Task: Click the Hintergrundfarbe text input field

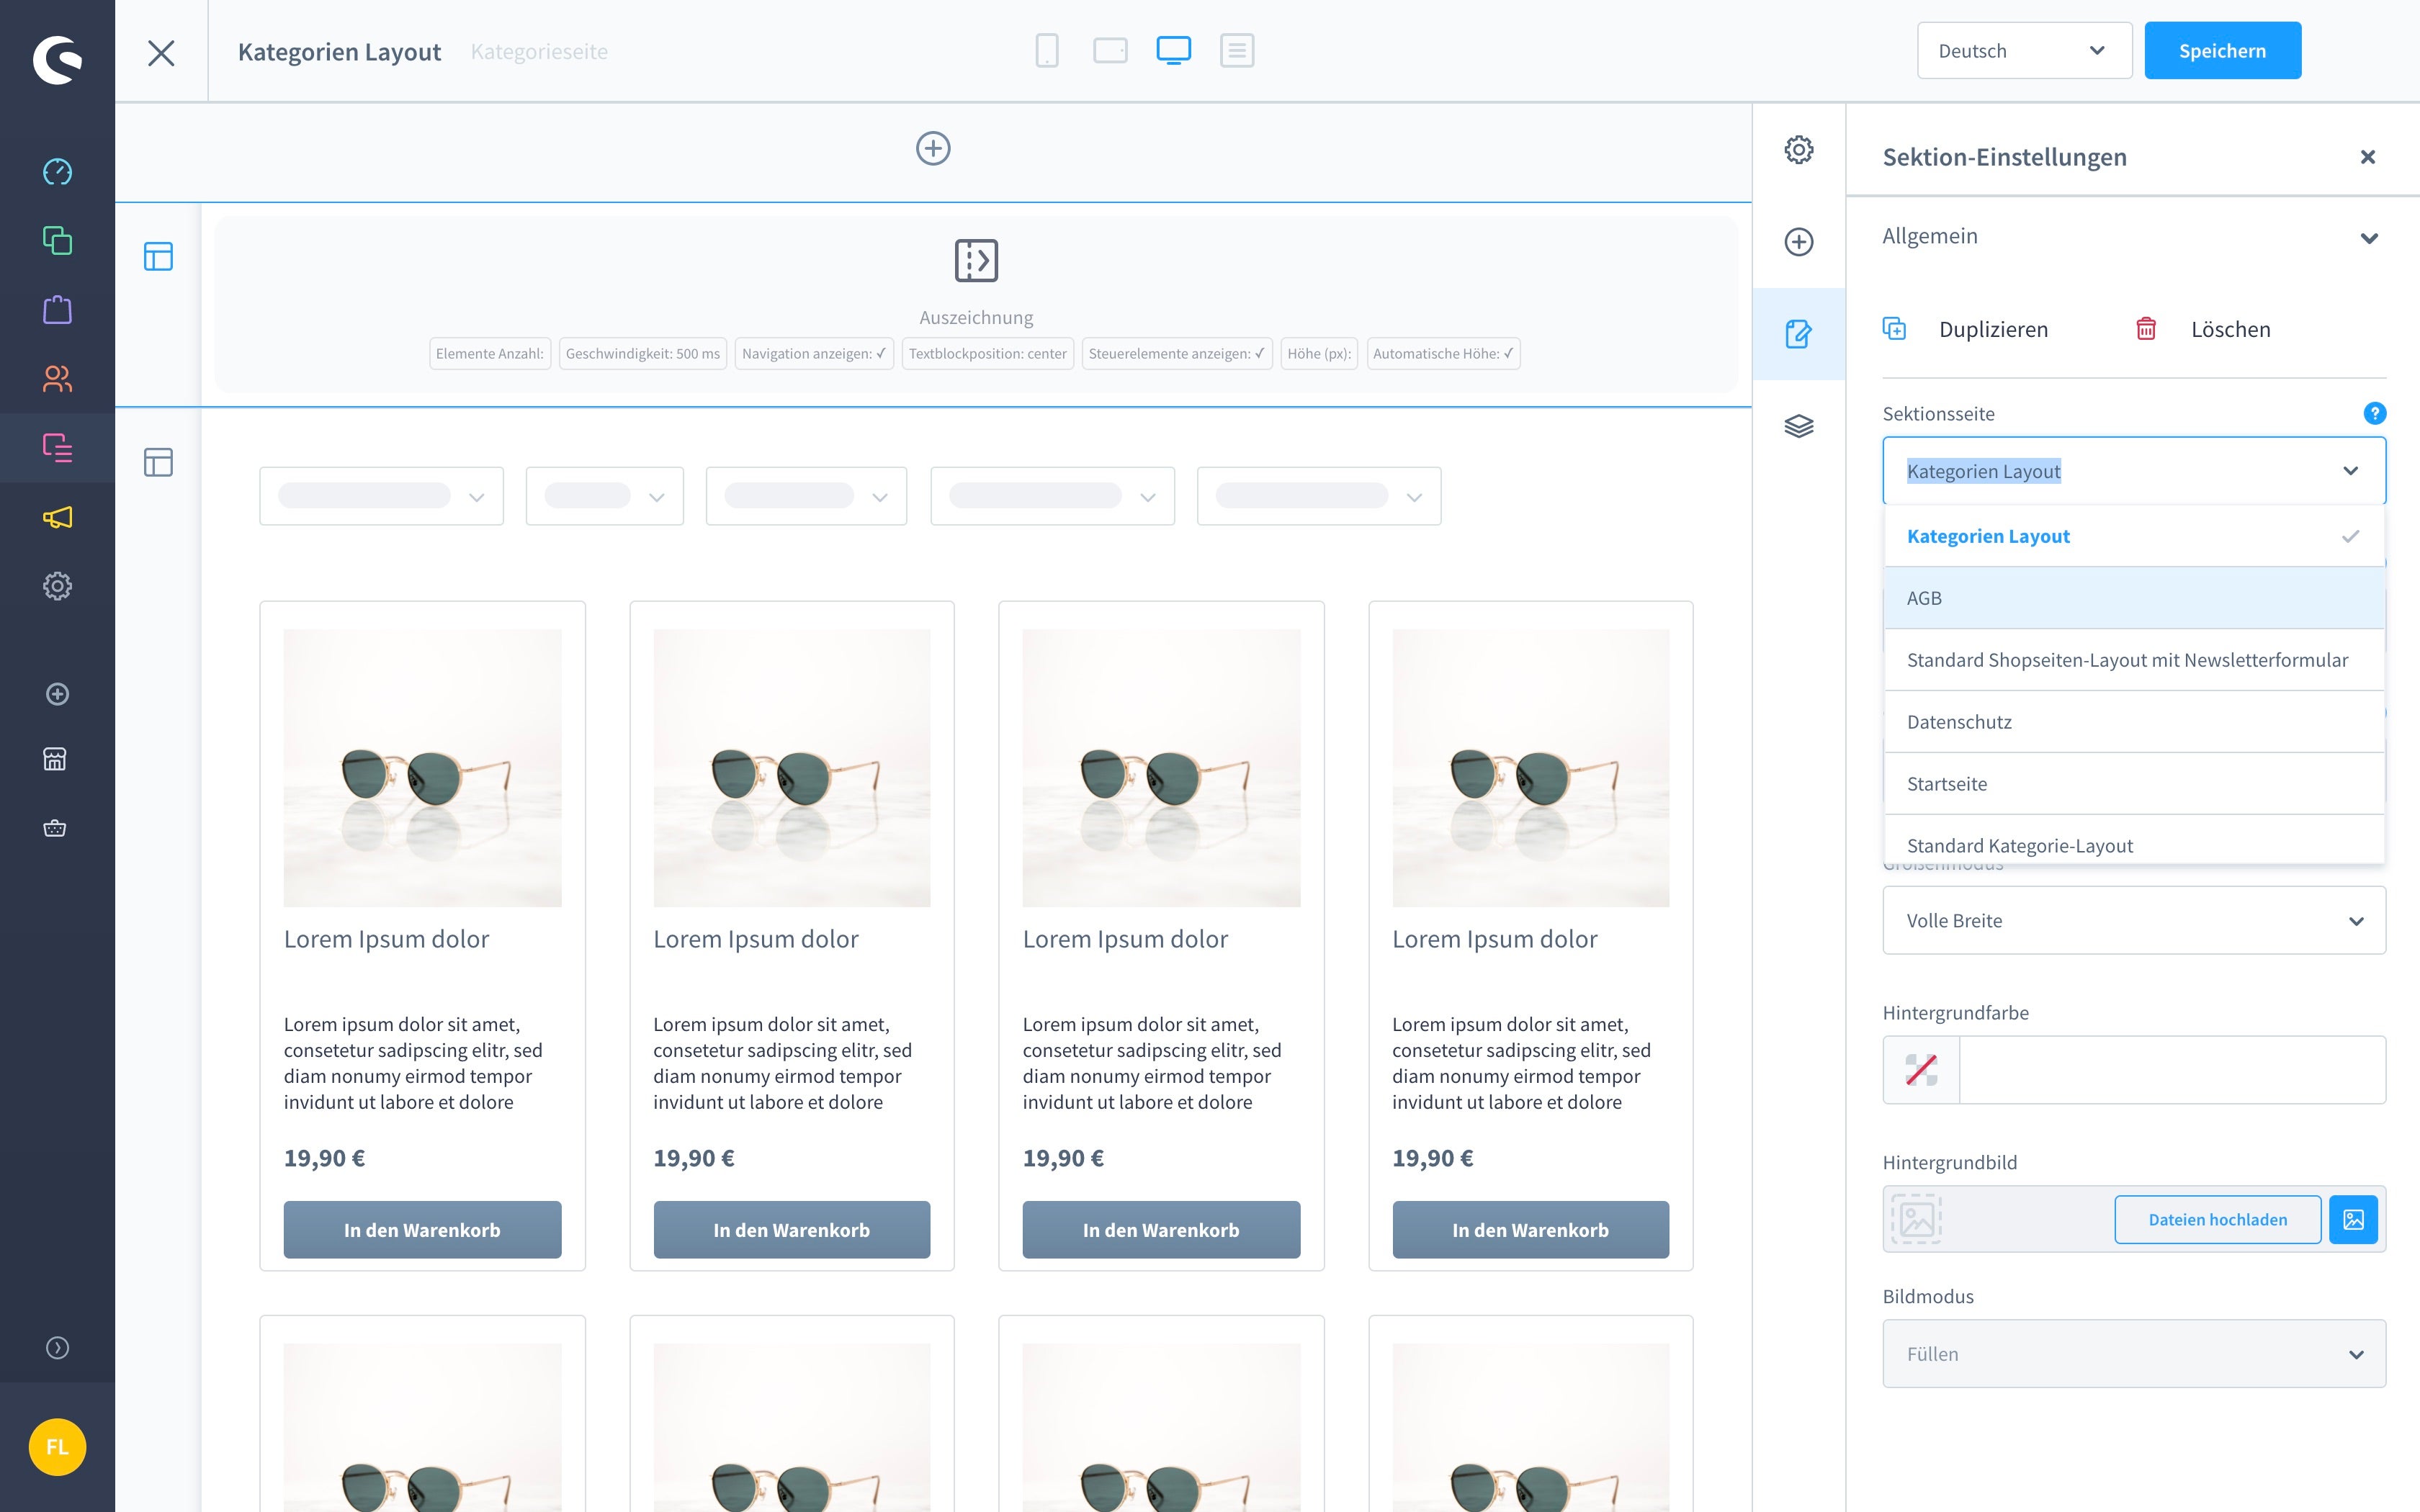Action: click(2172, 1070)
